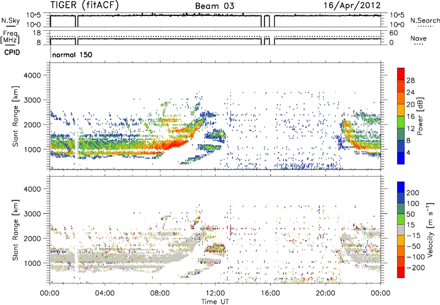Click the strong red echo region in power plot
The width and height of the screenshot is (440, 305).
click(x=170, y=145)
